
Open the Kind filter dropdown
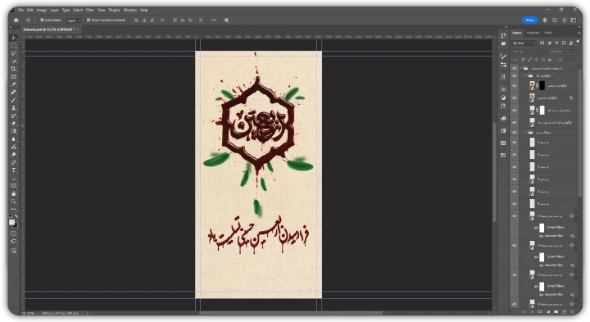[524, 43]
